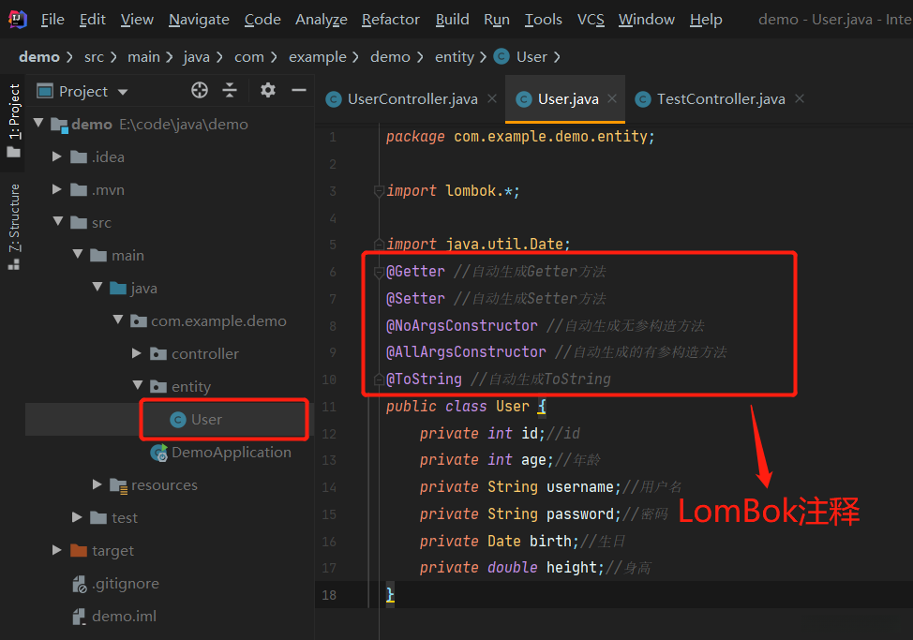Click line number 11 in gutter
913x640 pixels.
click(329, 407)
